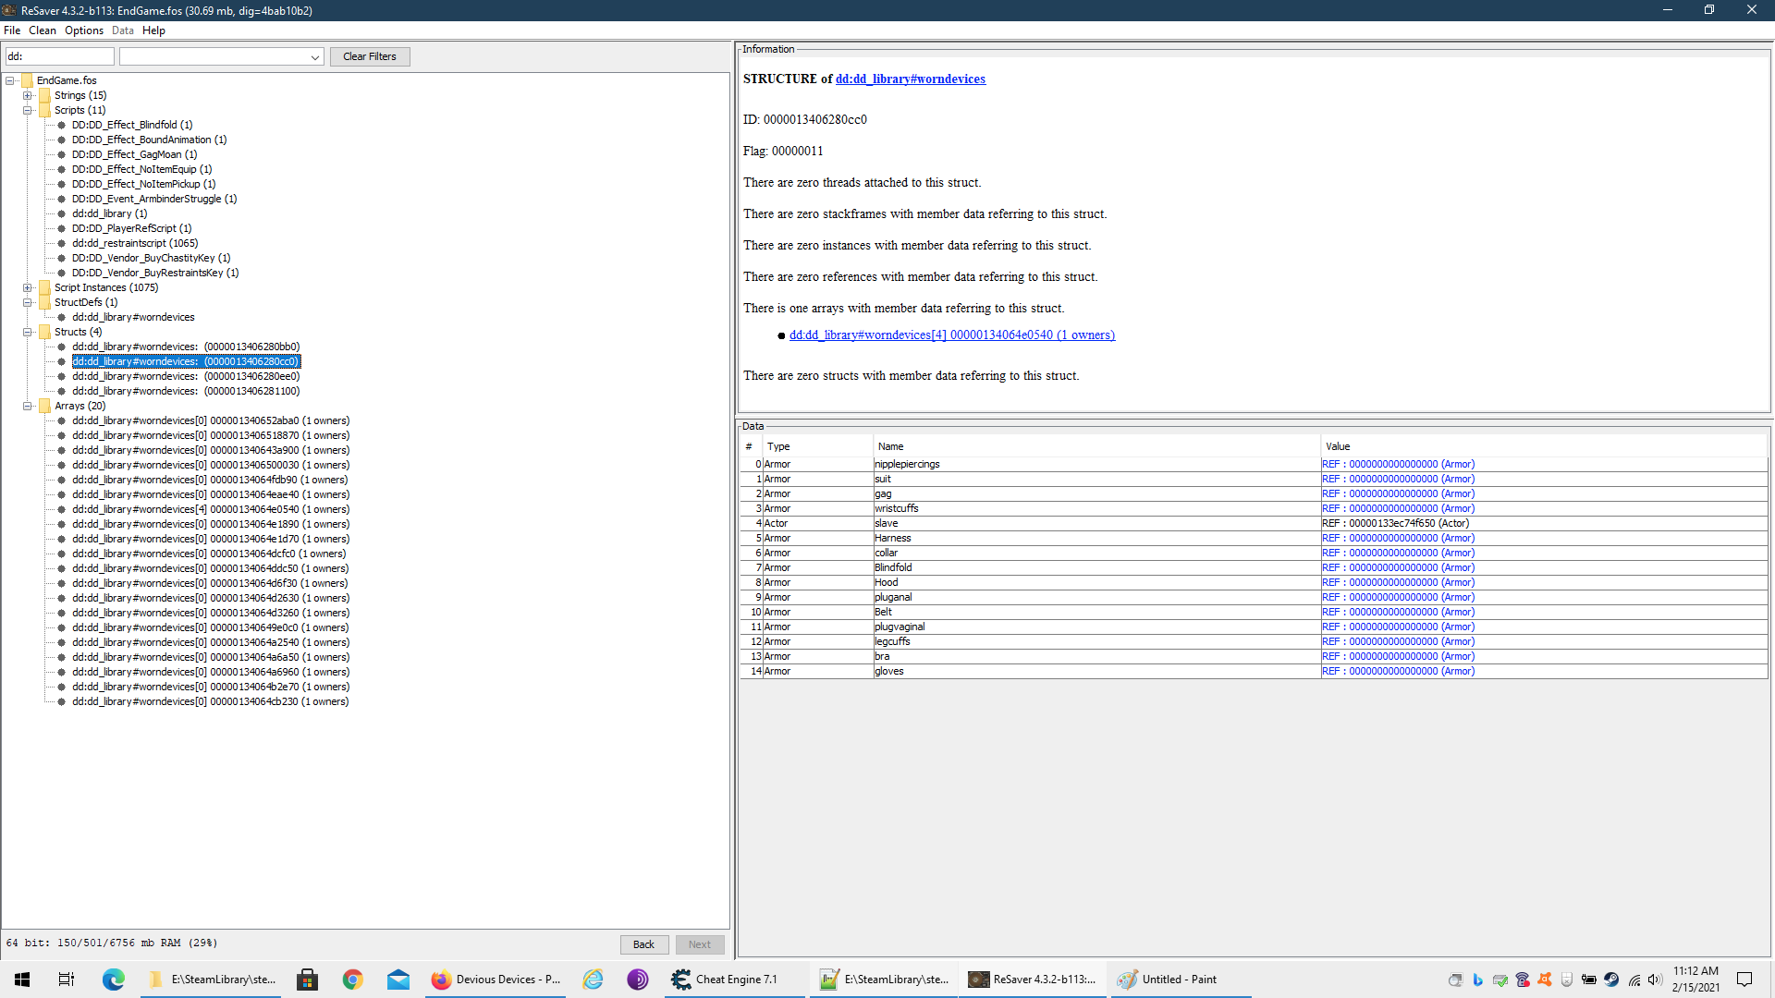Click the StructDefs folder icon
Image resolution: width=1775 pixels, height=998 pixels.
[x=44, y=302]
